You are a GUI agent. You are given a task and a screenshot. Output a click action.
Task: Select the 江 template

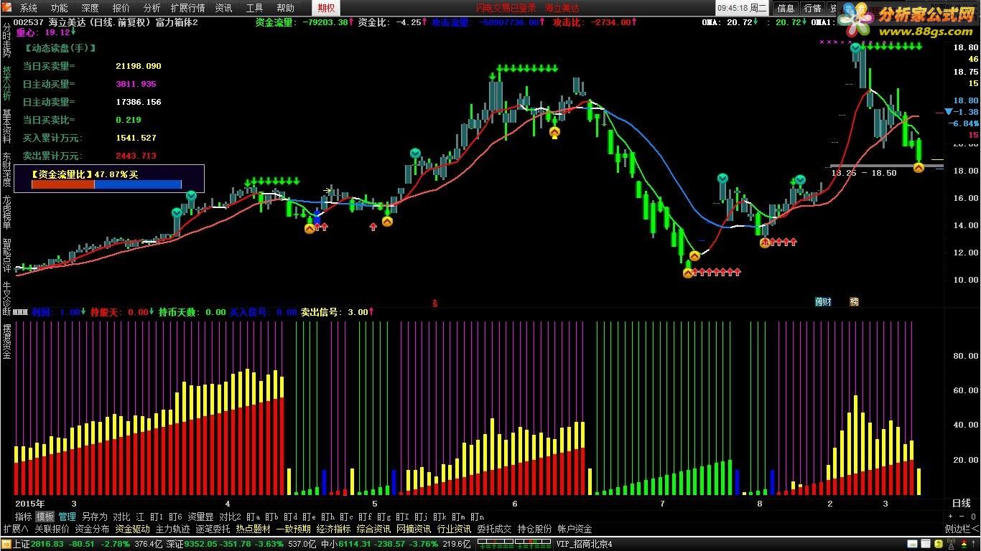coord(140,517)
